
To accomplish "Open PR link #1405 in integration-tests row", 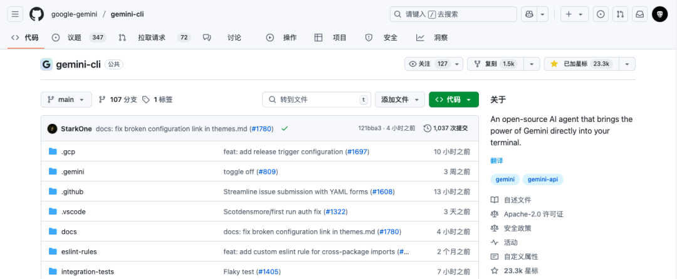I will [x=268, y=271].
